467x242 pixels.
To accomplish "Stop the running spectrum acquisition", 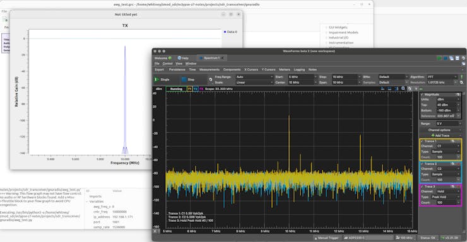I will point(188,79).
